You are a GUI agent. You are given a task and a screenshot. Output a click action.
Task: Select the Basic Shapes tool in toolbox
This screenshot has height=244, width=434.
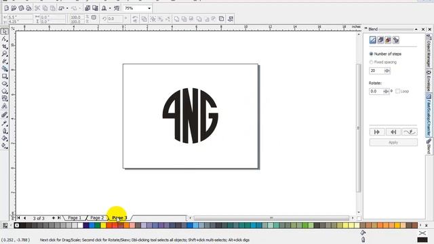click(x=5, y=98)
